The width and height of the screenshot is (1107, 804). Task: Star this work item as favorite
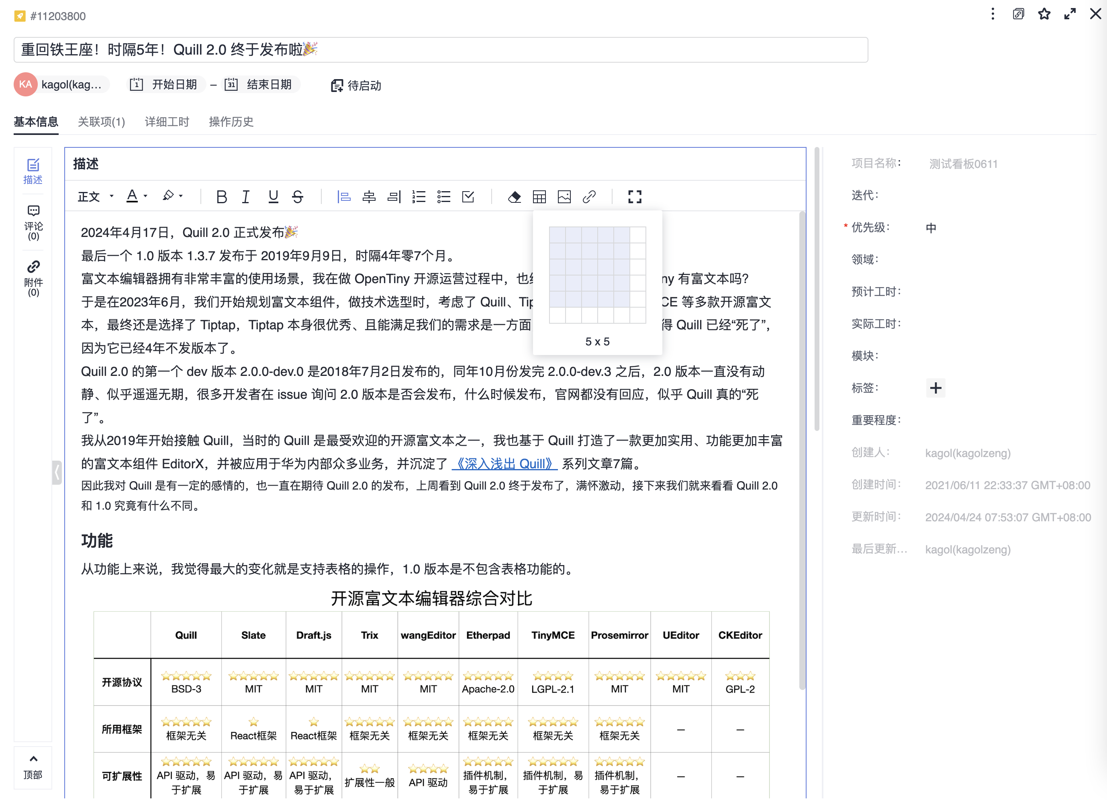1044,14
